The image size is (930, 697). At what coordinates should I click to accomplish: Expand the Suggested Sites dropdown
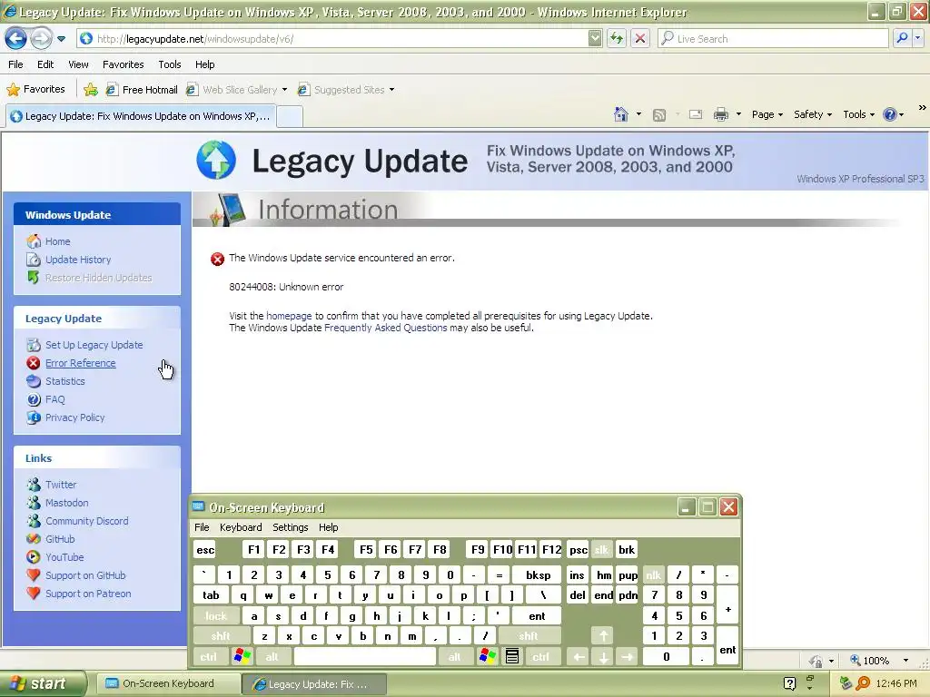click(391, 90)
